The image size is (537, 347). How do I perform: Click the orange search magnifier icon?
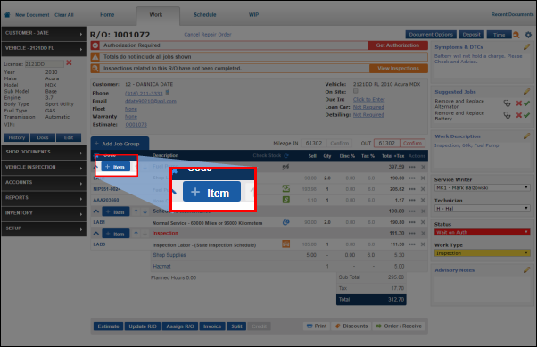[516, 35]
